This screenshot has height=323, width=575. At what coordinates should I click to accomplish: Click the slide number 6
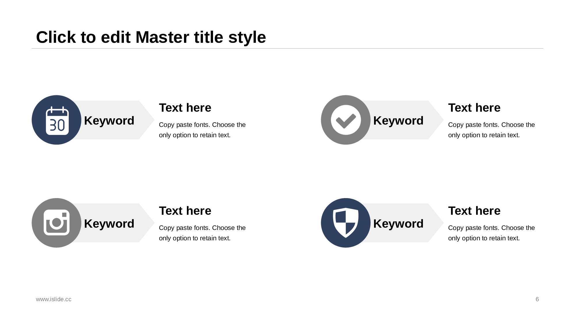537,299
